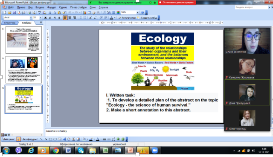
Task: Create a new presentation with New icon
Action: click(5, 12)
